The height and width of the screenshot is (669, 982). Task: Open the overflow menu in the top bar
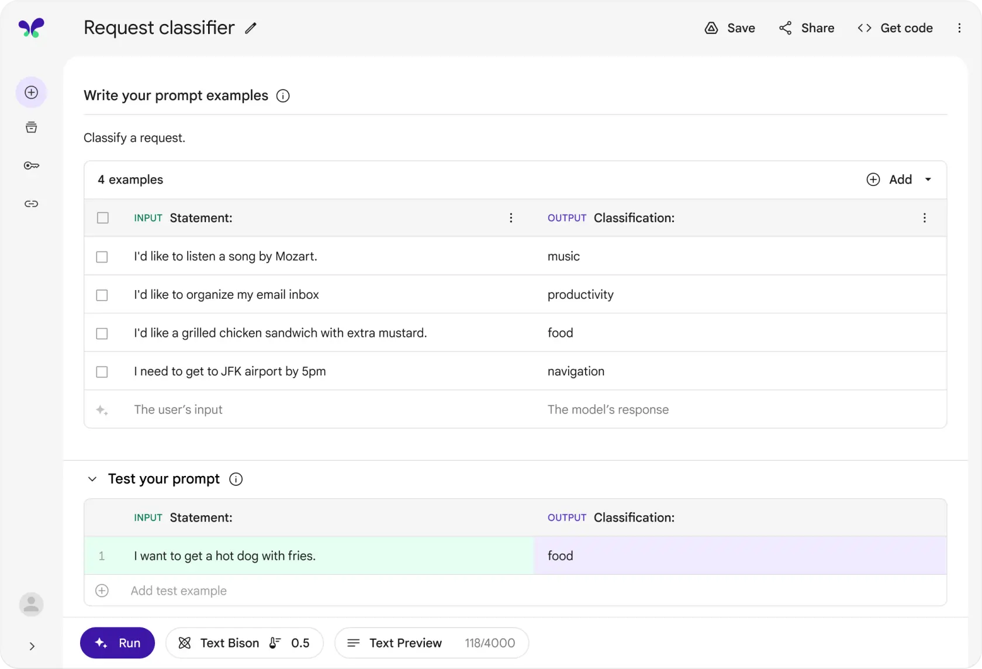tap(959, 27)
